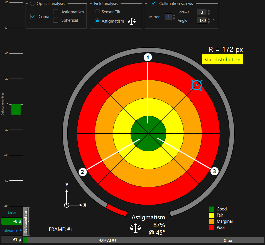The width and height of the screenshot is (265, 245).
Task: Click the Star distribution button
Action: pos(222,60)
